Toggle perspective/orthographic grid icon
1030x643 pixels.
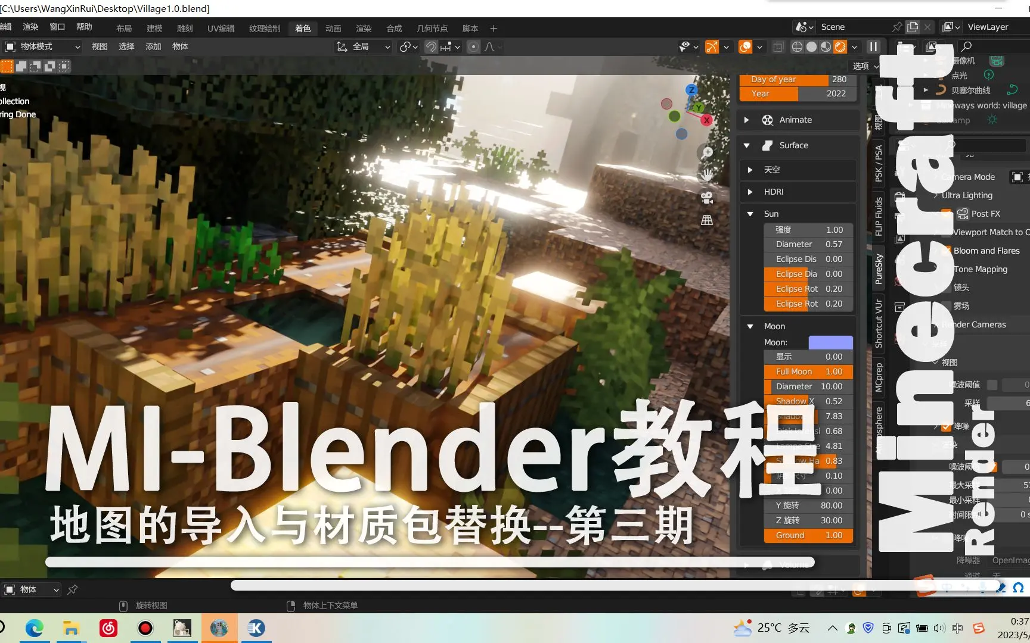point(708,220)
